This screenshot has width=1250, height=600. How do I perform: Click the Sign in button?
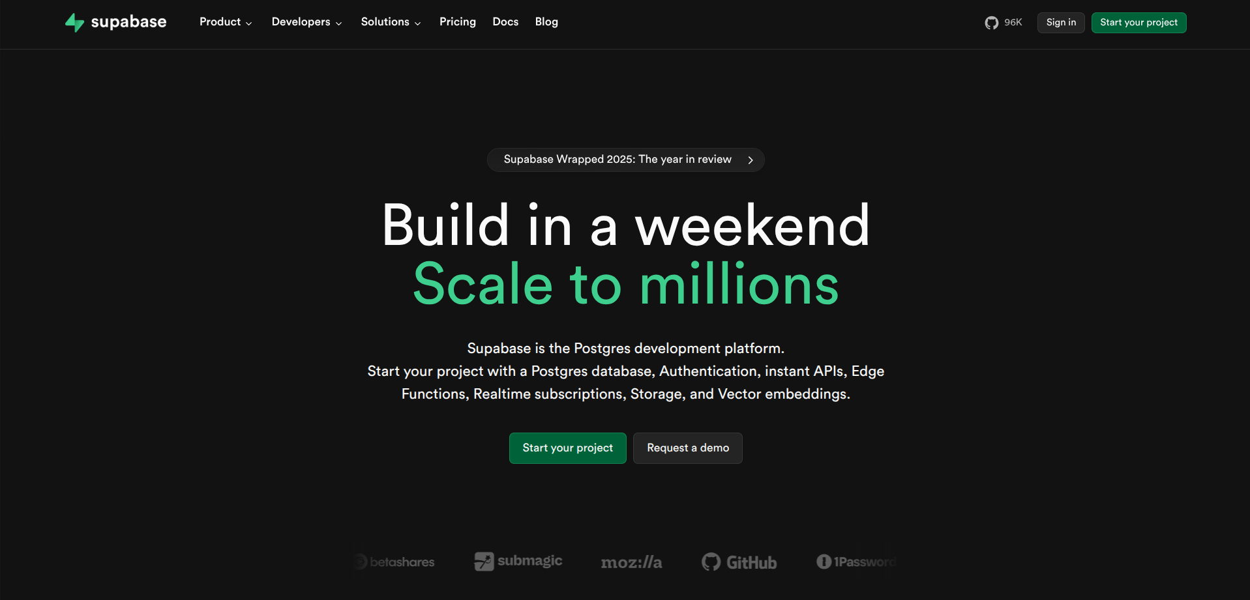pyautogui.click(x=1061, y=23)
